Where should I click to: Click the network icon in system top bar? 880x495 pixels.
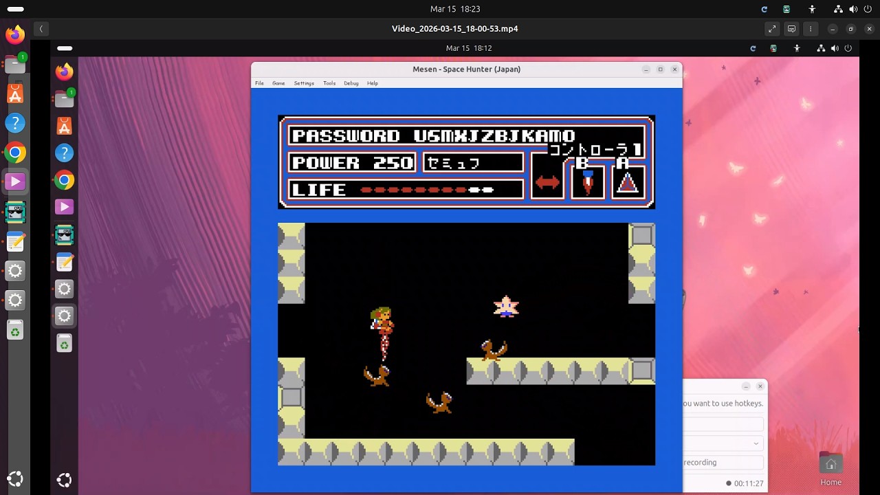pos(838,9)
